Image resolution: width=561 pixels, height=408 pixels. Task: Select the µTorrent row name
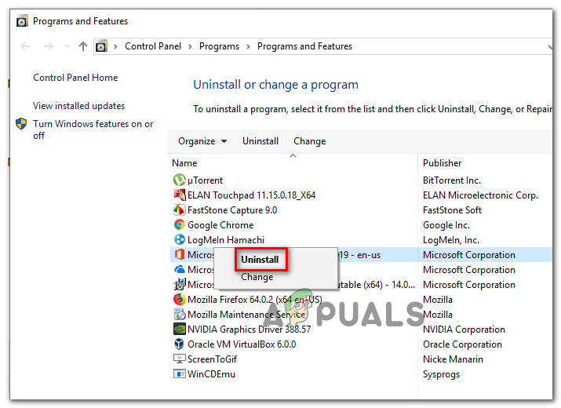(x=205, y=180)
